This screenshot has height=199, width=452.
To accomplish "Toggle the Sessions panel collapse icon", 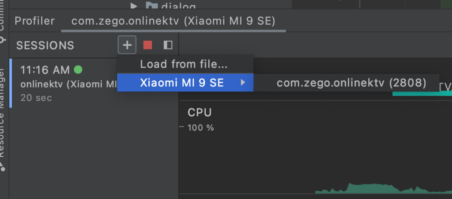I will [168, 45].
